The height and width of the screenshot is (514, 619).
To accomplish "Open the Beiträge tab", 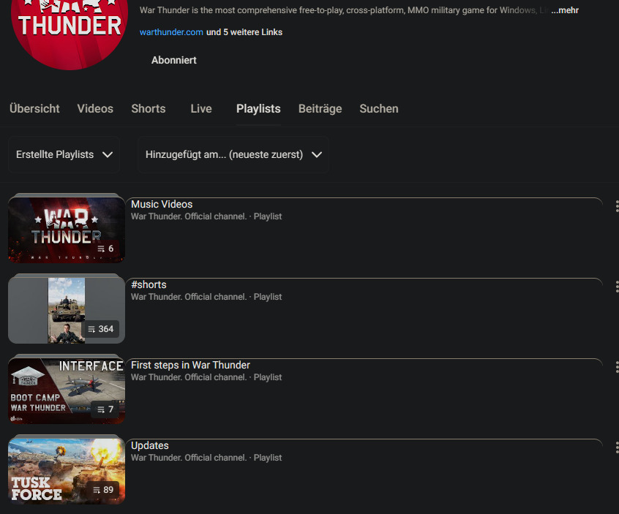I will click(x=320, y=108).
